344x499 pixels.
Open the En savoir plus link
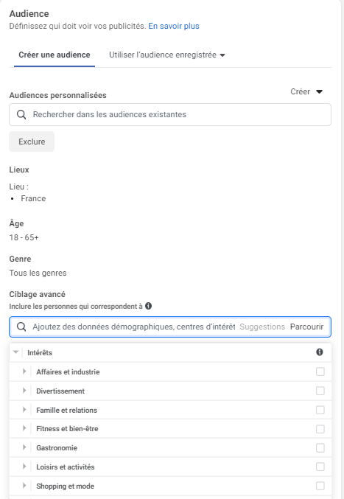174,26
